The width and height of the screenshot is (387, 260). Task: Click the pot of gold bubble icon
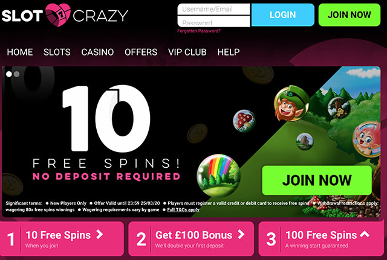339,108
